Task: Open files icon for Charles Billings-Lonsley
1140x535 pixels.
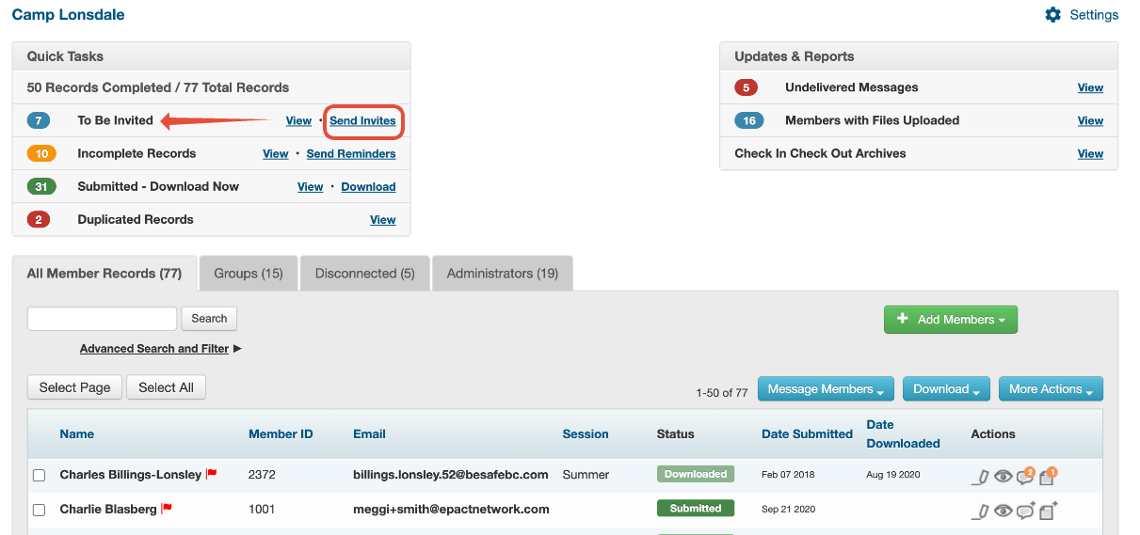Action: coord(1048,476)
